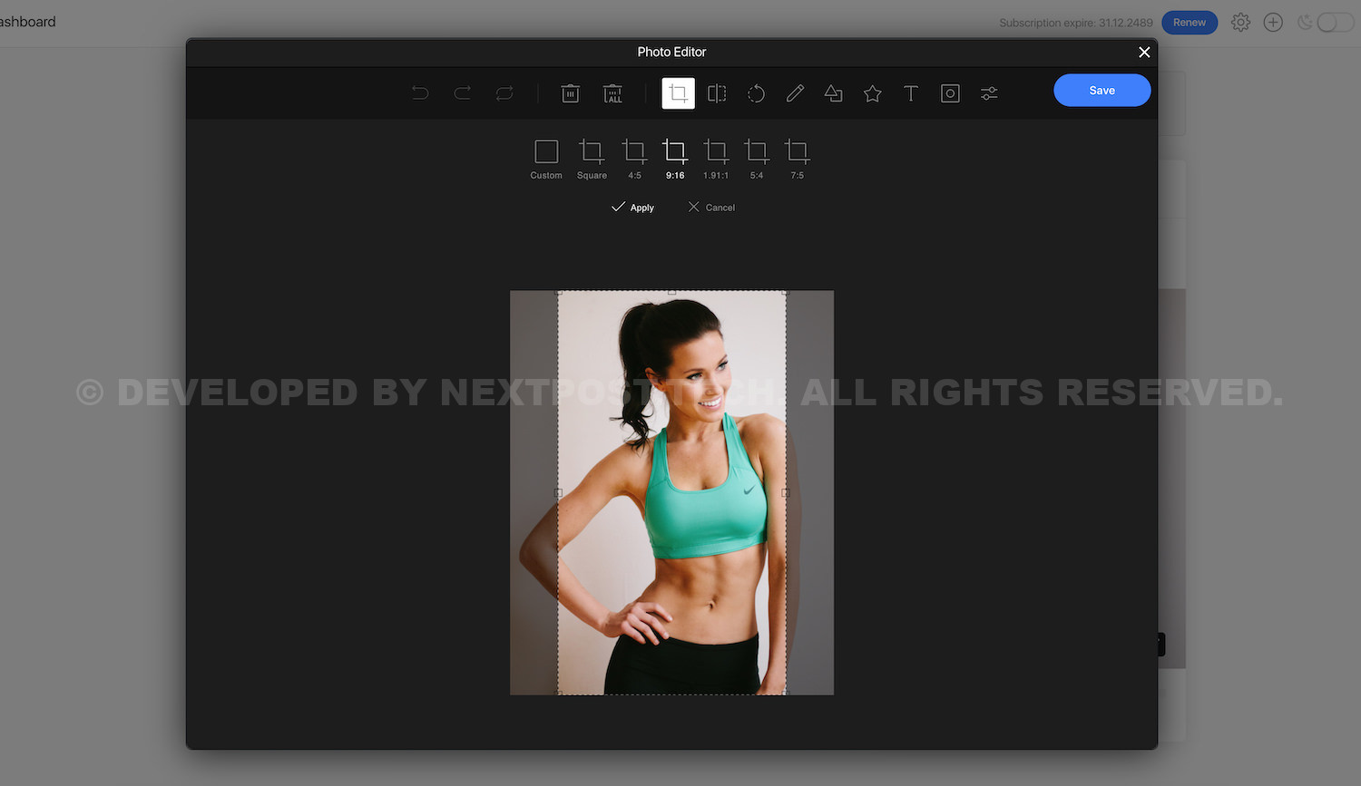The width and height of the screenshot is (1361, 786).
Task: Save the edited photo
Action: 1102,91
